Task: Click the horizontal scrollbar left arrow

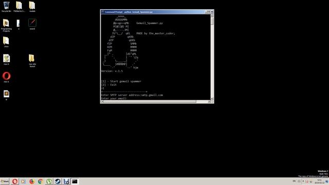Action: coord(102,101)
